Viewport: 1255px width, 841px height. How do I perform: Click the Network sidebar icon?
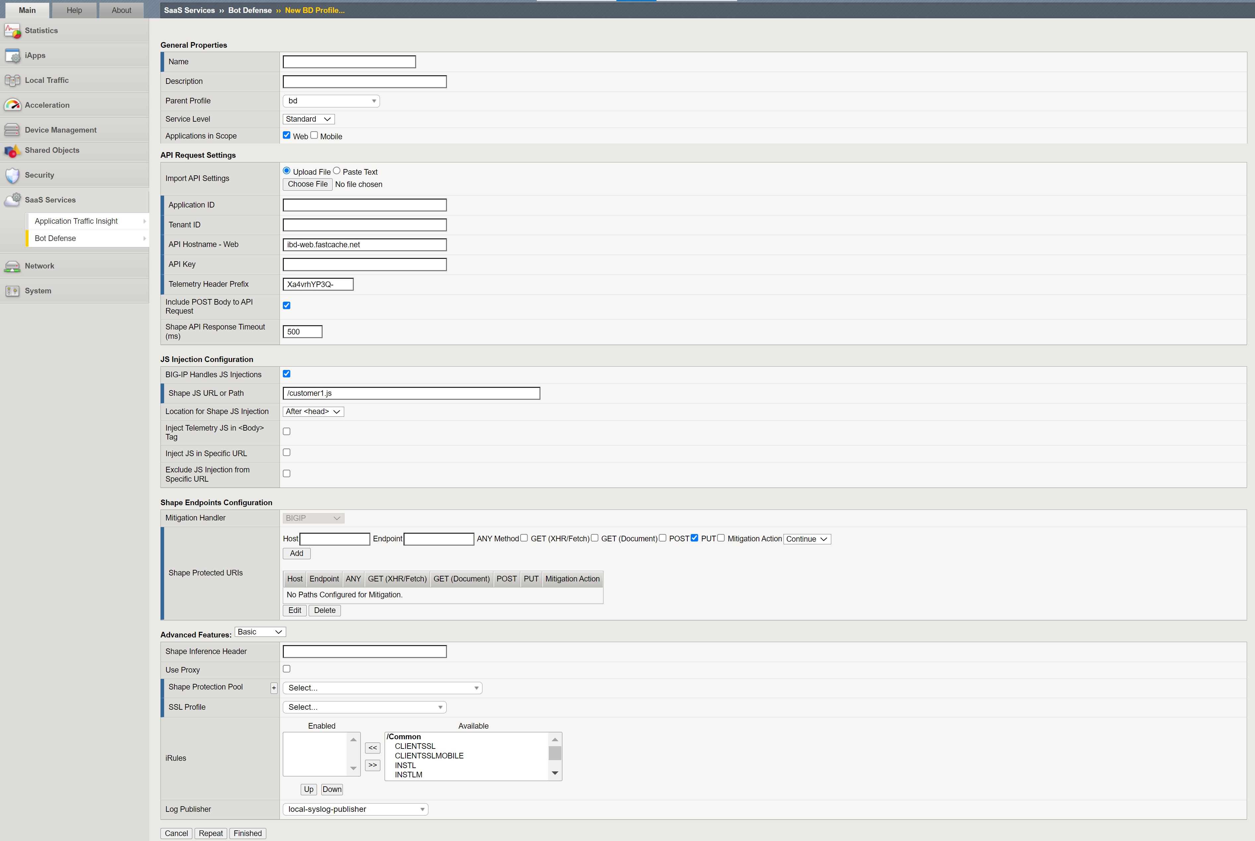pos(12,266)
